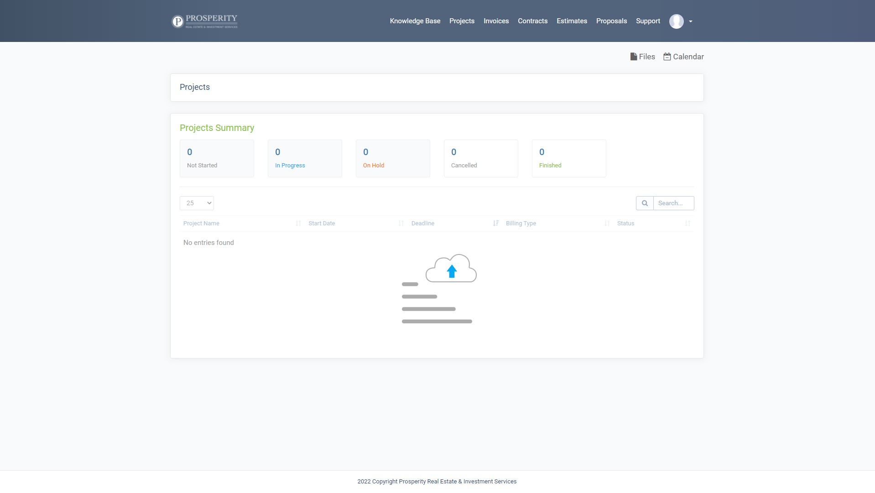The image size is (875, 493).
Task: Click the user avatar icon
Action: [676, 21]
